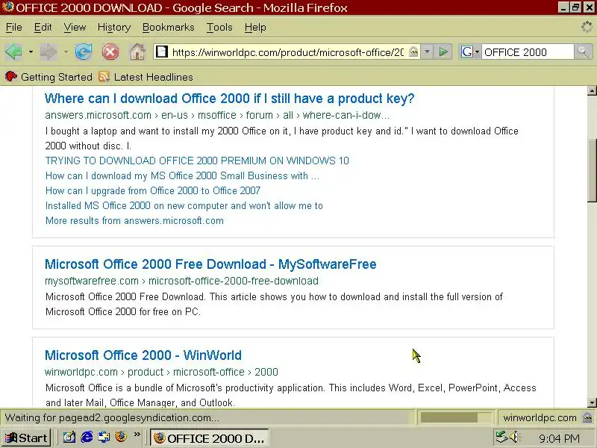
Task: Stop loading with the red Stop button
Action: click(110, 52)
